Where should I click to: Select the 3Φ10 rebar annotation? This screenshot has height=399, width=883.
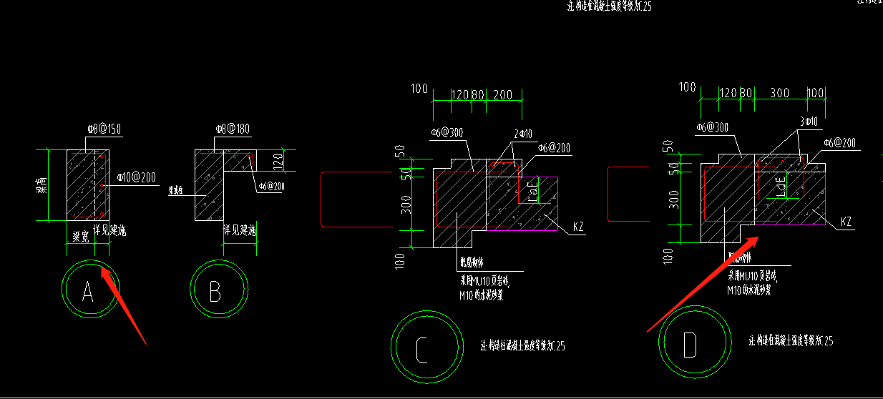coord(808,122)
